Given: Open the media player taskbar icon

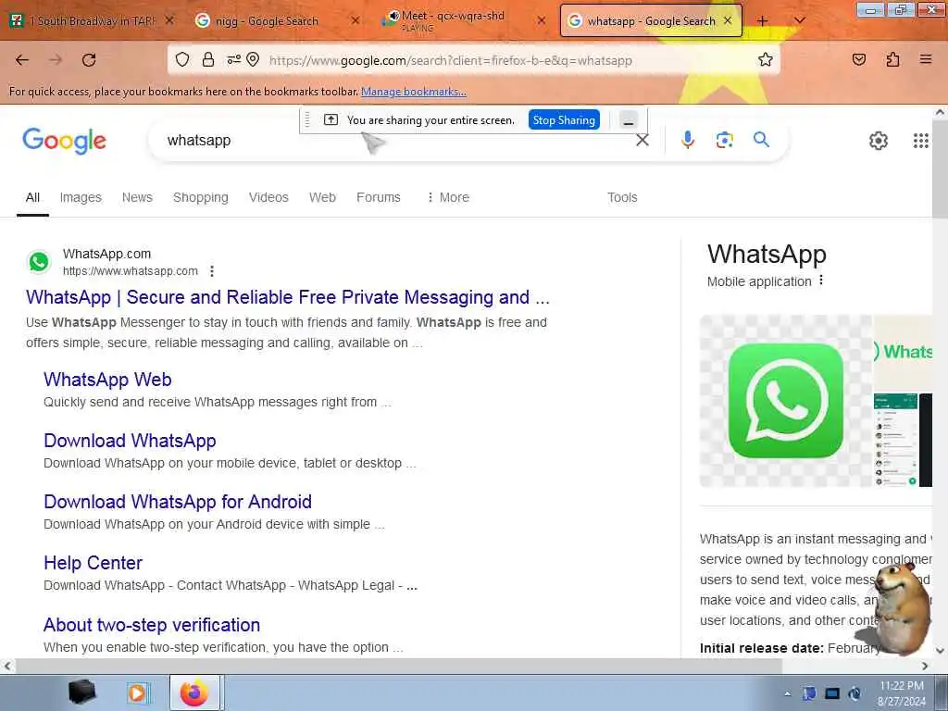Looking at the screenshot, I should pos(138,692).
